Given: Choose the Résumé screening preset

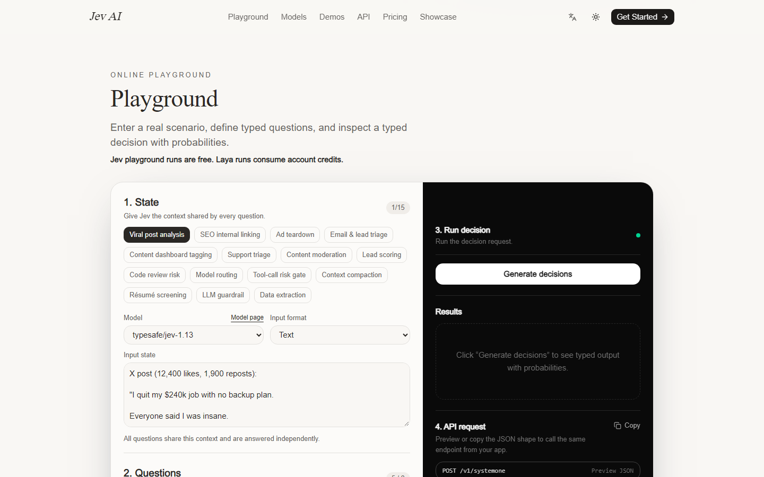Looking at the screenshot, I should tap(158, 295).
